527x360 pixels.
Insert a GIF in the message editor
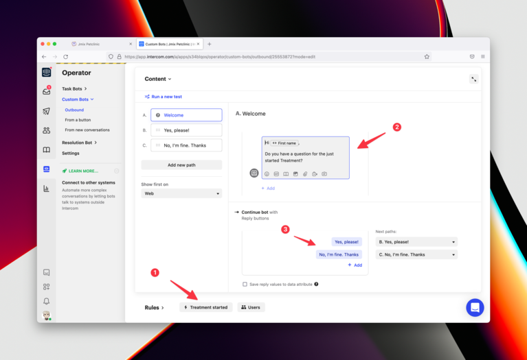pyautogui.click(x=276, y=173)
